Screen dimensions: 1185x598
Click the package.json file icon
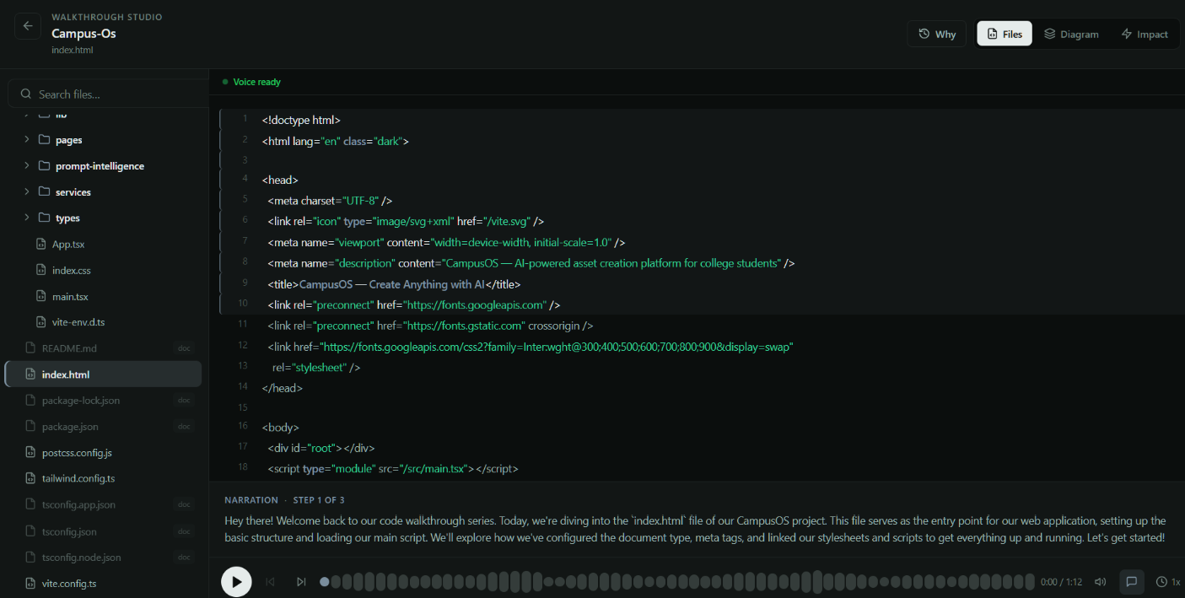pos(30,427)
